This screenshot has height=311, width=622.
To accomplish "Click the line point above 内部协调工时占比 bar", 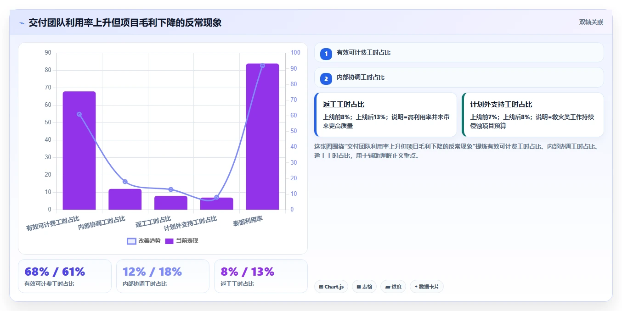I will (x=125, y=182).
